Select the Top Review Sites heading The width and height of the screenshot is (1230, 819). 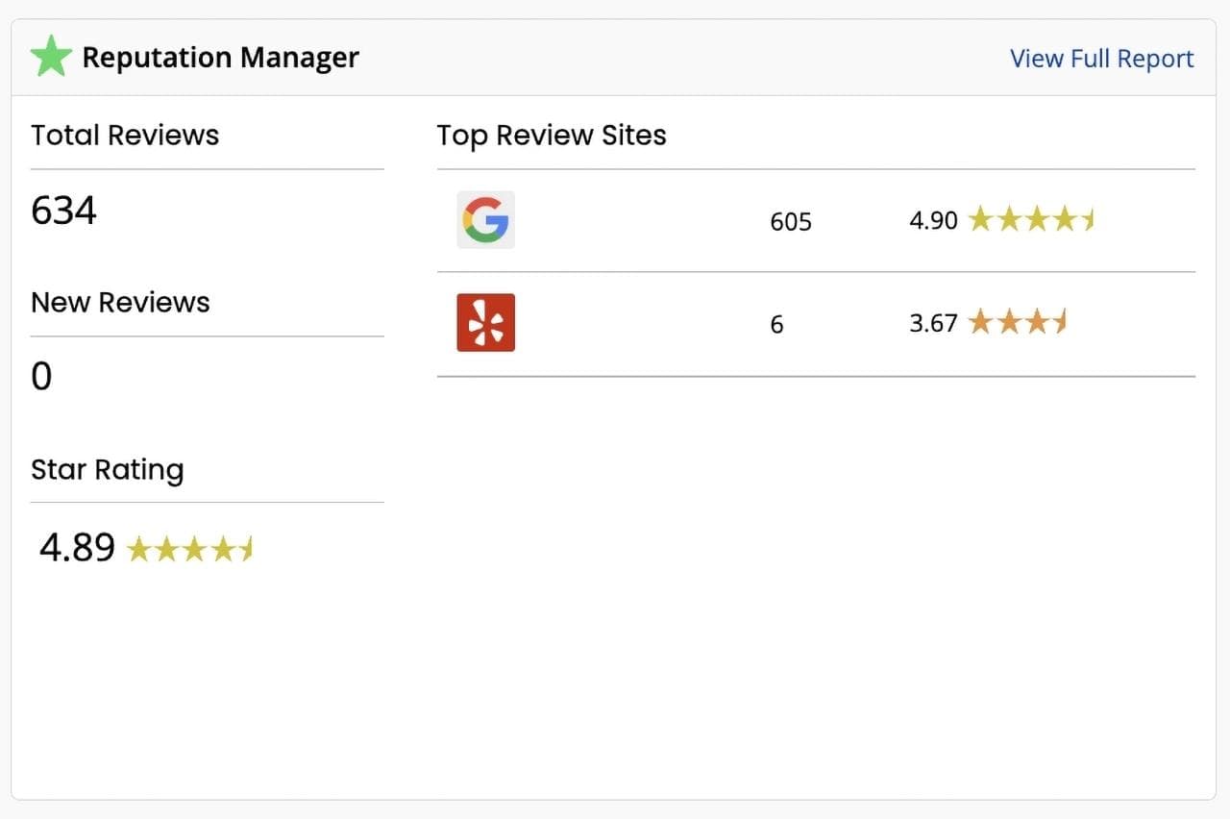tap(552, 136)
